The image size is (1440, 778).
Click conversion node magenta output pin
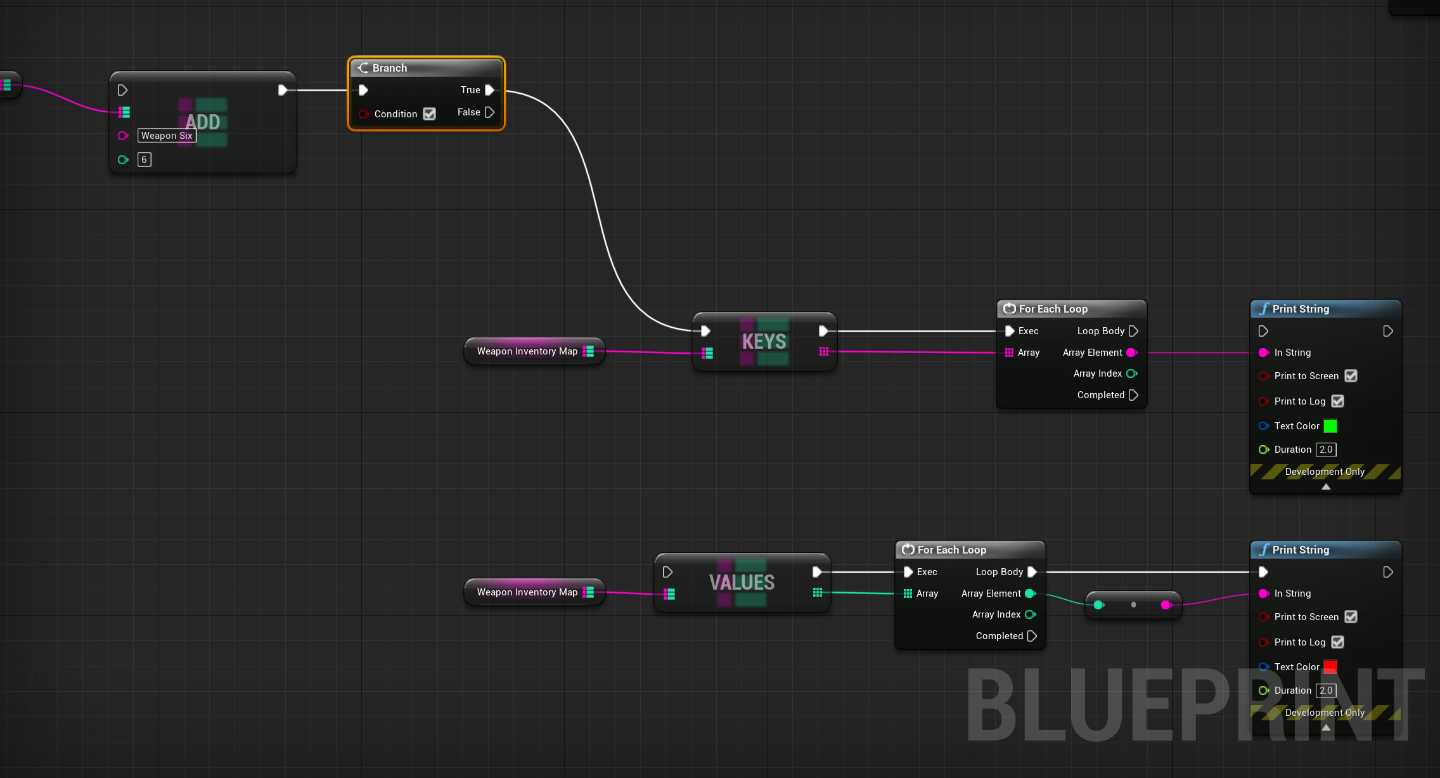coord(1166,605)
